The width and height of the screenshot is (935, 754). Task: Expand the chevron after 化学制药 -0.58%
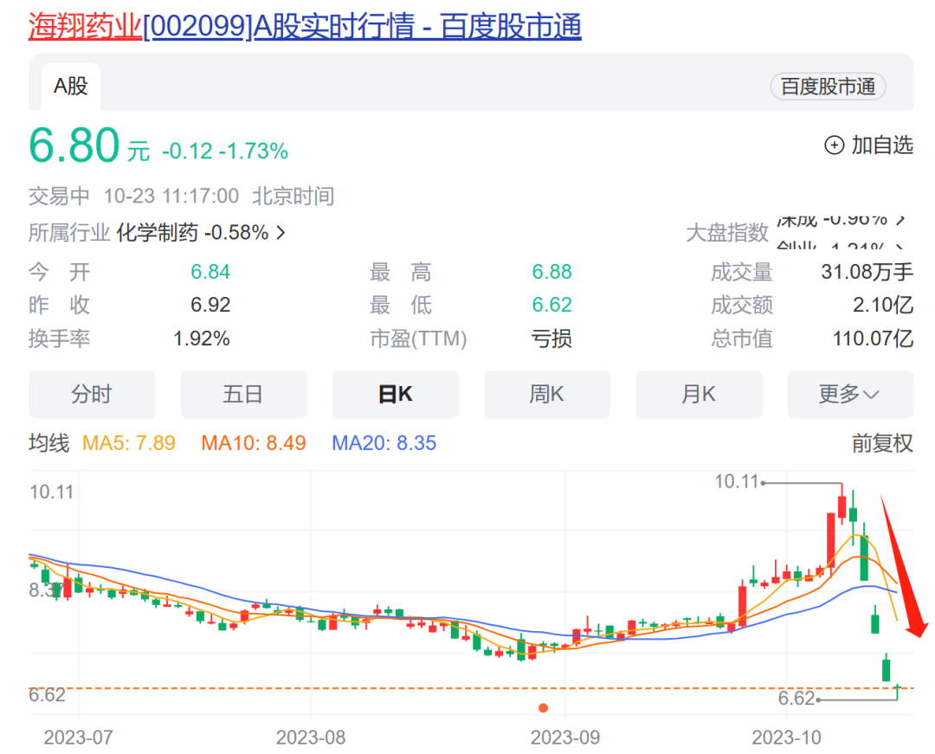click(280, 233)
